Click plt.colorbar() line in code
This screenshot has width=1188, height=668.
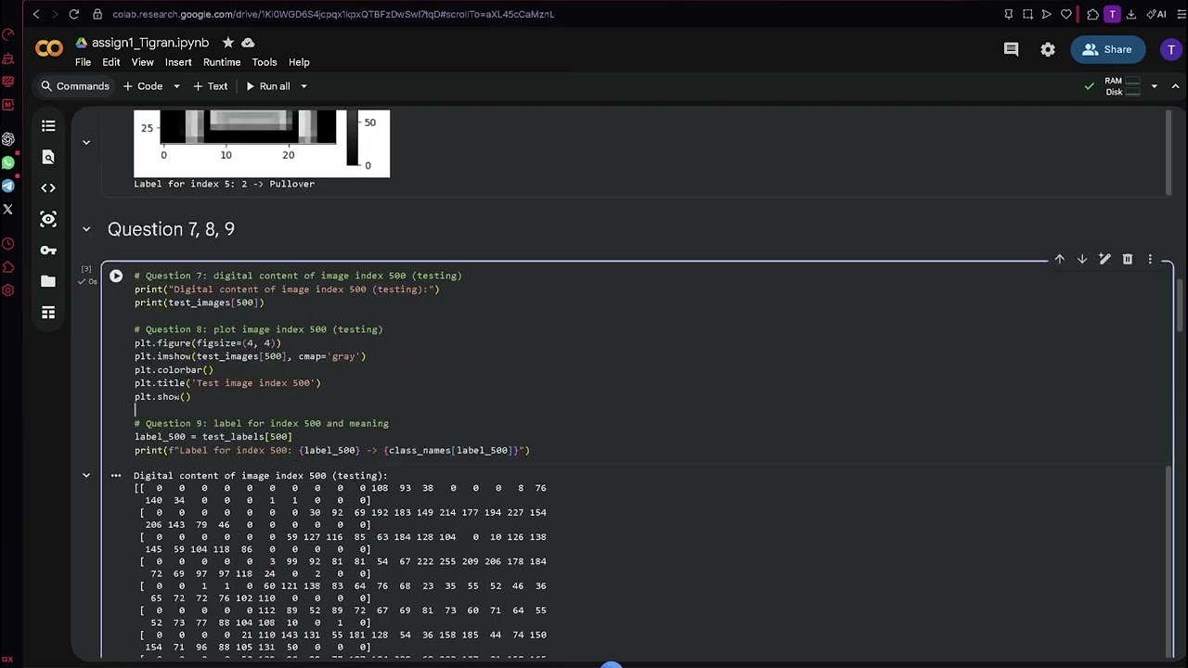(x=174, y=369)
